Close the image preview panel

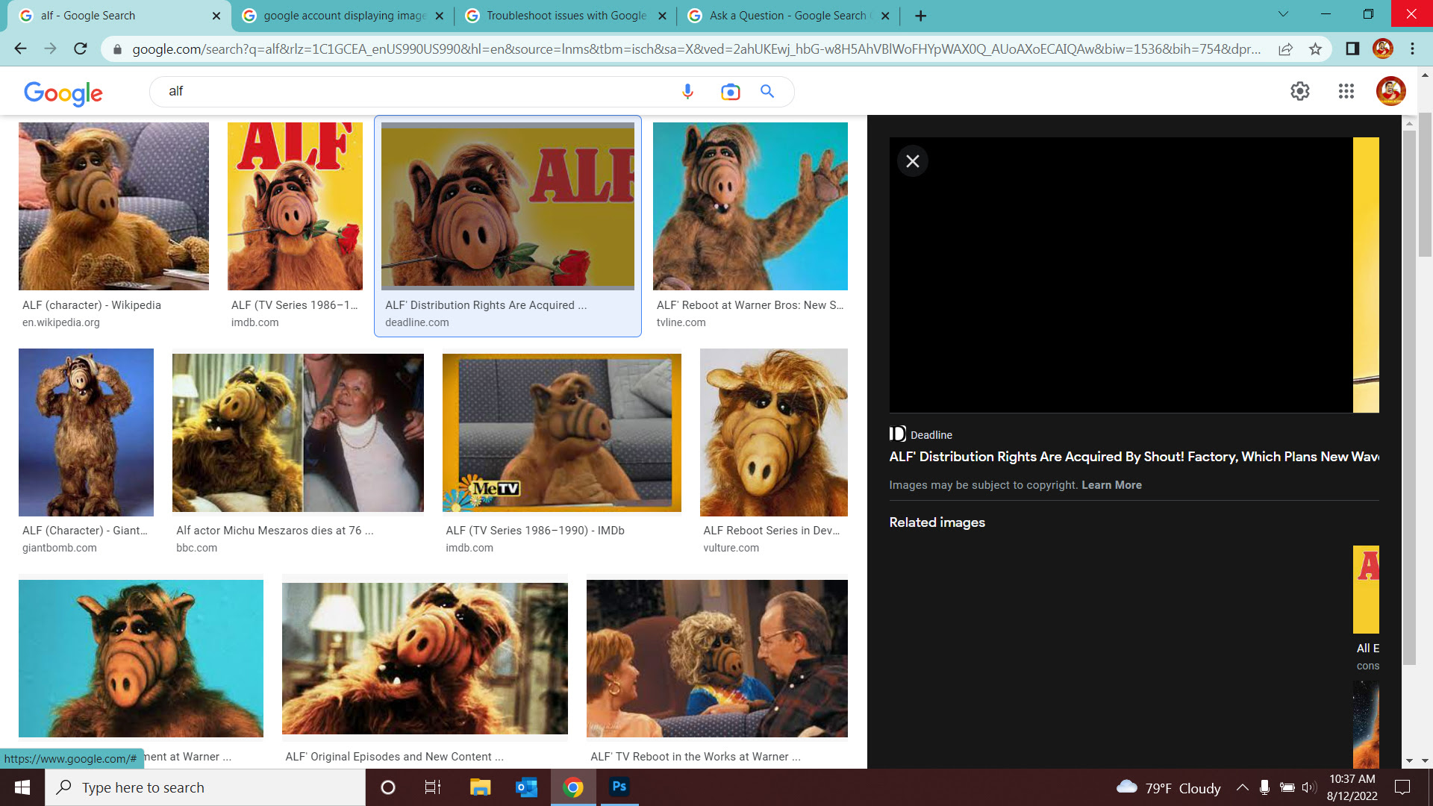(x=912, y=161)
